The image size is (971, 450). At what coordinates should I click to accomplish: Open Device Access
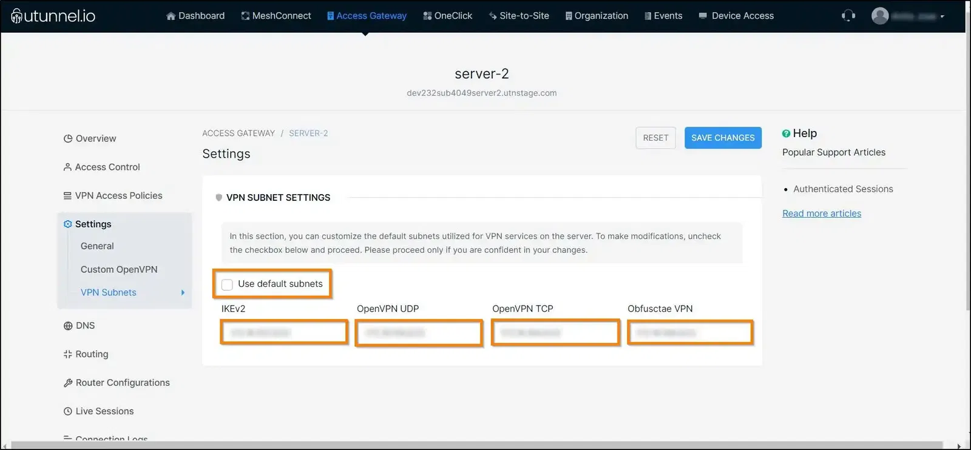736,16
